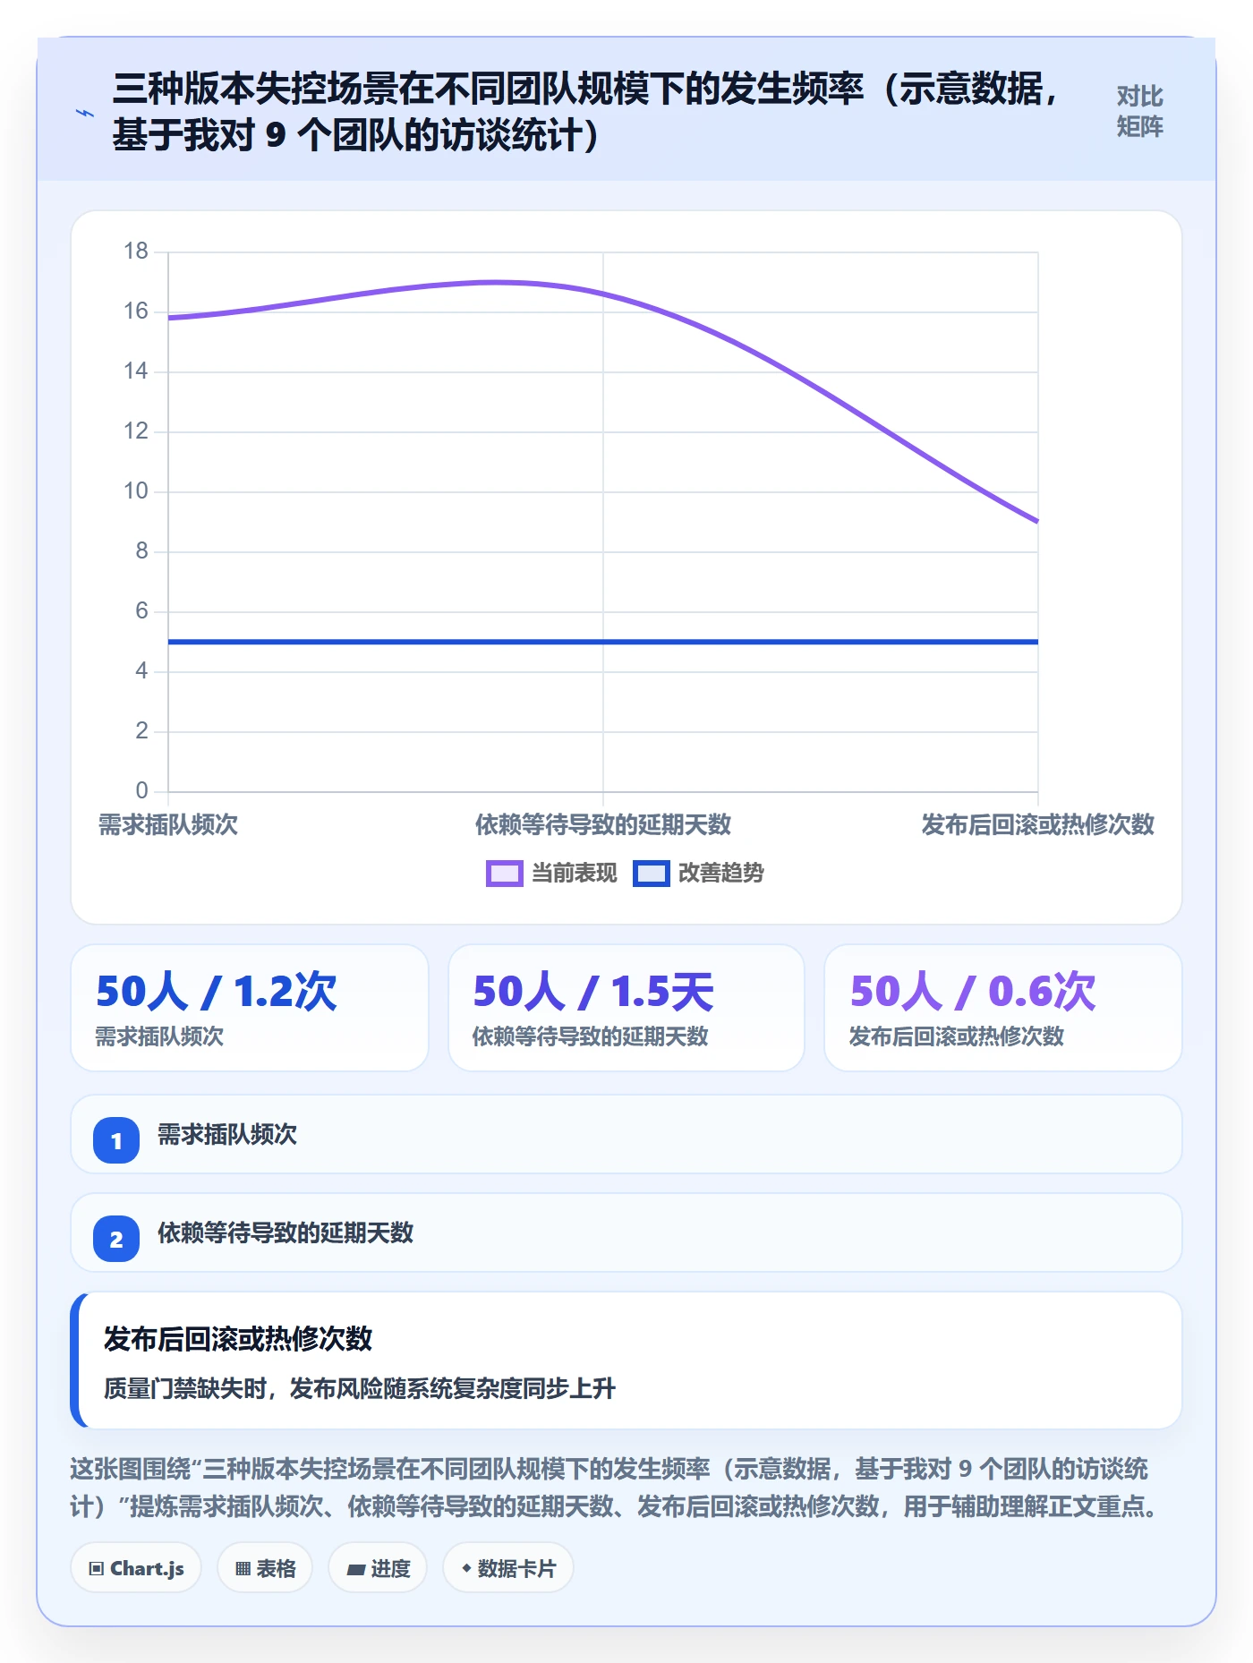Open the 依赖等待导致的延期天数 list row

[626, 1232]
